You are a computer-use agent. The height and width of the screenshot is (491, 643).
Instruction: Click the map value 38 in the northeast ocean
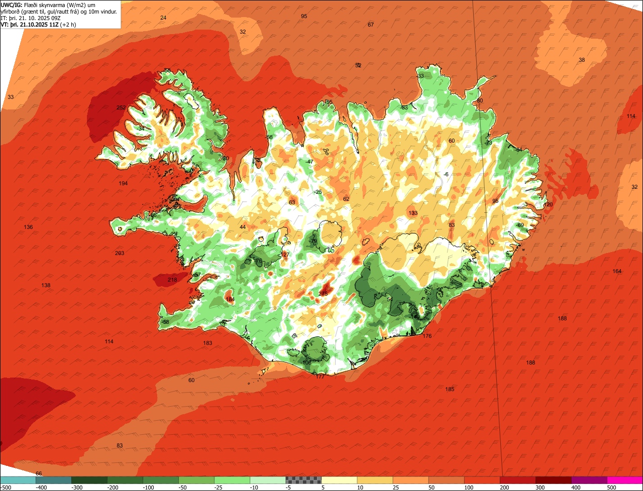tap(582, 60)
